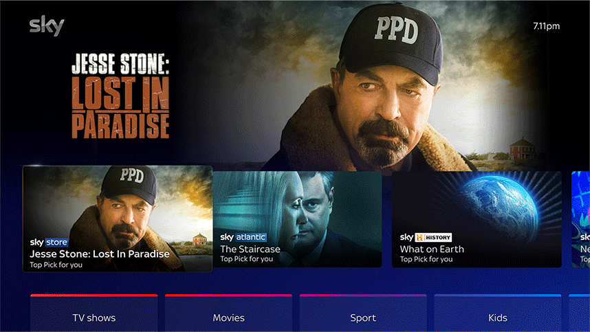Image resolution: width=590 pixels, height=332 pixels.
Task: Click 'The Staircase' title text
Action: [250, 249]
